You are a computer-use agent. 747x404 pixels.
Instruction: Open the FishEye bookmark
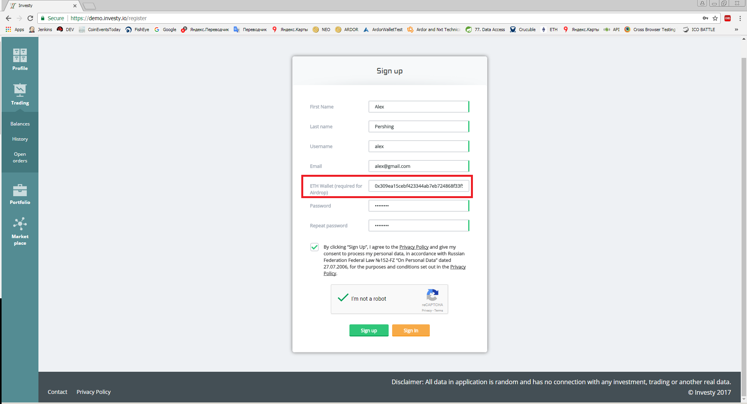[x=137, y=30]
